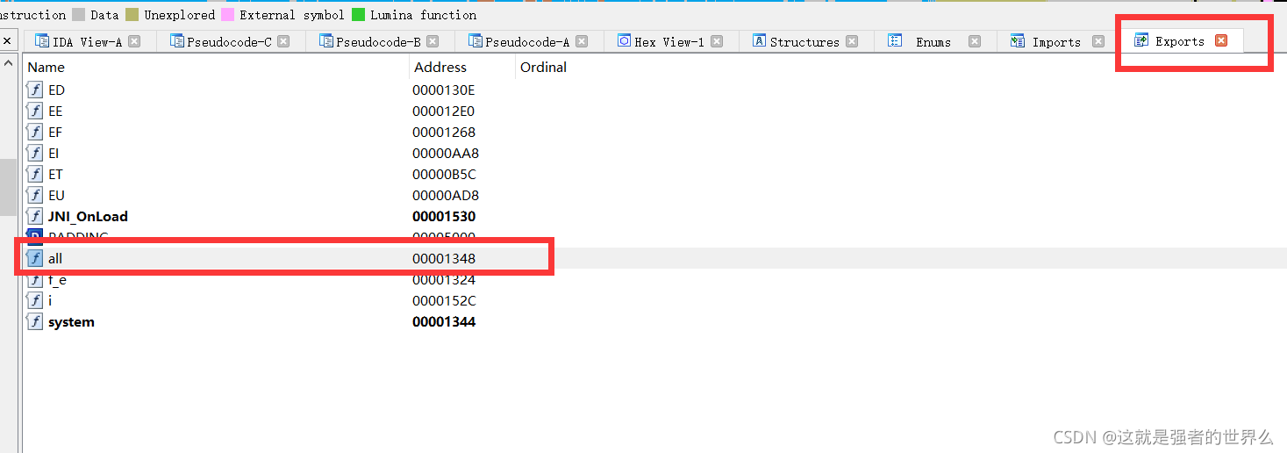Click the Imports tab icon
This screenshot has height=453, width=1287.
1018,40
